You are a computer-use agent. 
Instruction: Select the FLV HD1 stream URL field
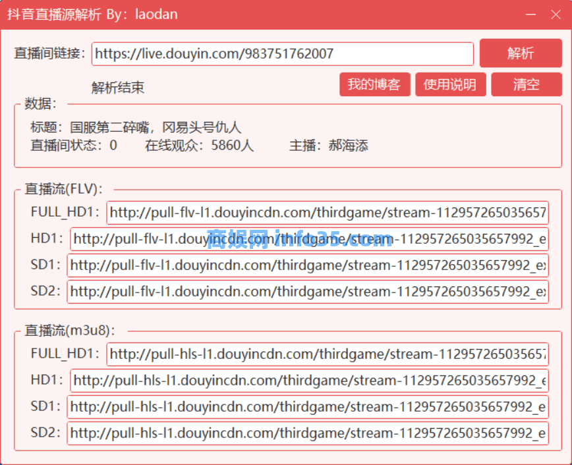309,239
